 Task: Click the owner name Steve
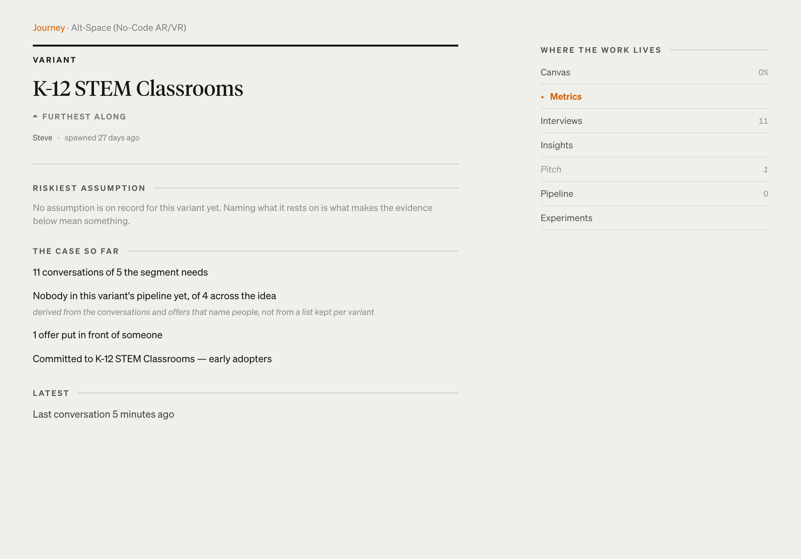click(43, 138)
